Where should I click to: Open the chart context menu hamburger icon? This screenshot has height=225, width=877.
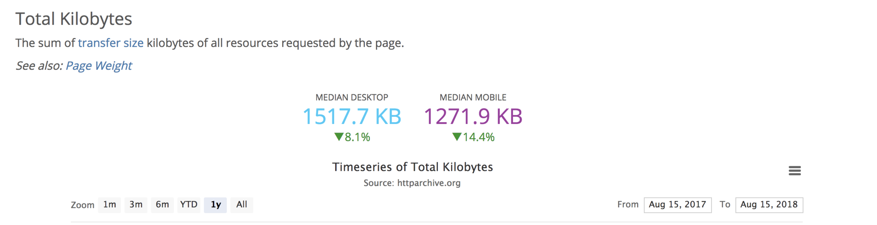[794, 171]
